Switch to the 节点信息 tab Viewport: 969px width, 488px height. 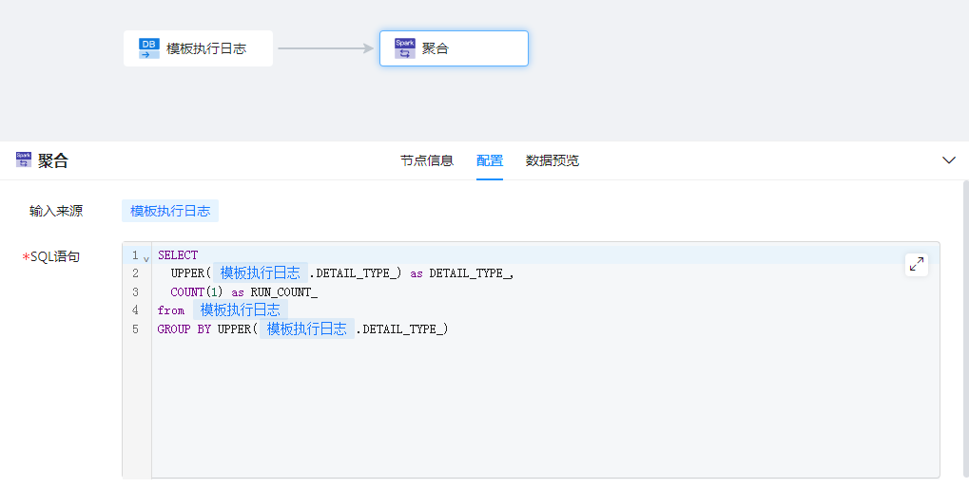point(427,160)
